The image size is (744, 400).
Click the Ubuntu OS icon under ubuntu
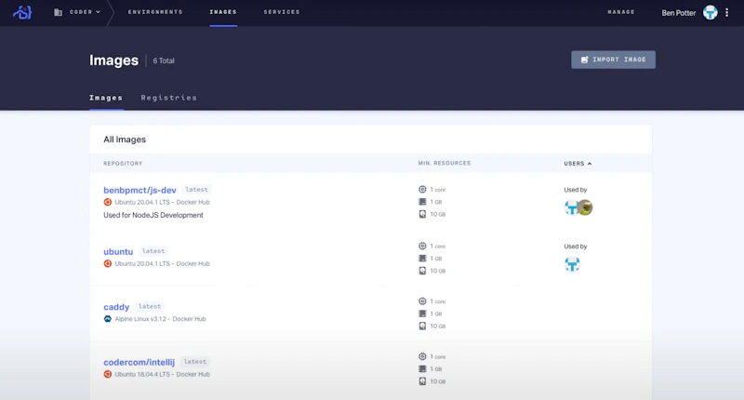[108, 264]
